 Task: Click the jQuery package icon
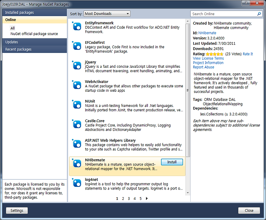(77, 65)
